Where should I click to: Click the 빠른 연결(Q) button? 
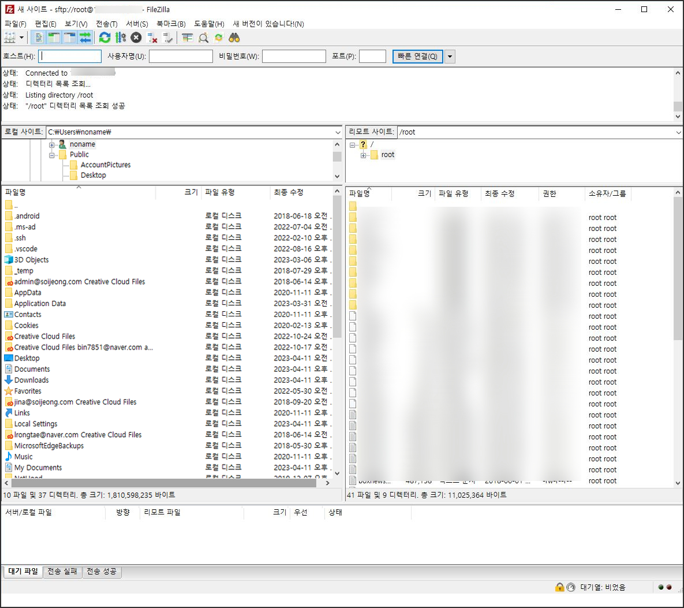tap(417, 56)
